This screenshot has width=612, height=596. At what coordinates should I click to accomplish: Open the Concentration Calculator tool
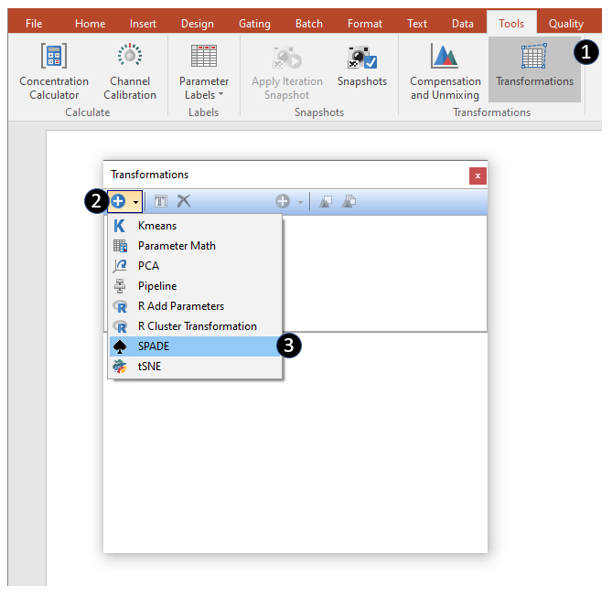click(54, 72)
